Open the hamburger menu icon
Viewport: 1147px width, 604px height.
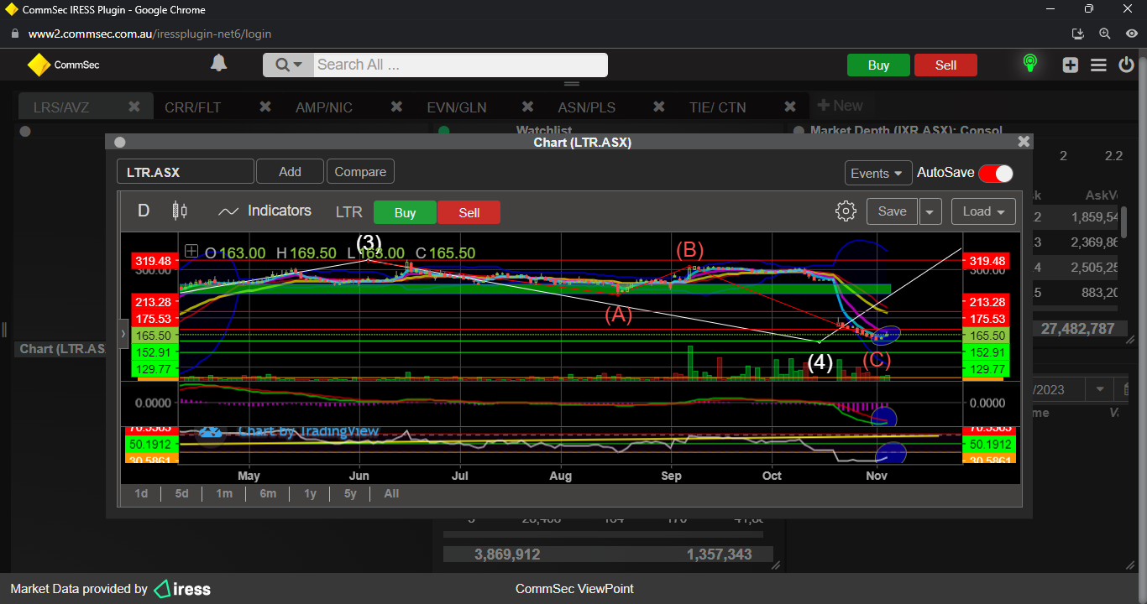[x=1098, y=65]
